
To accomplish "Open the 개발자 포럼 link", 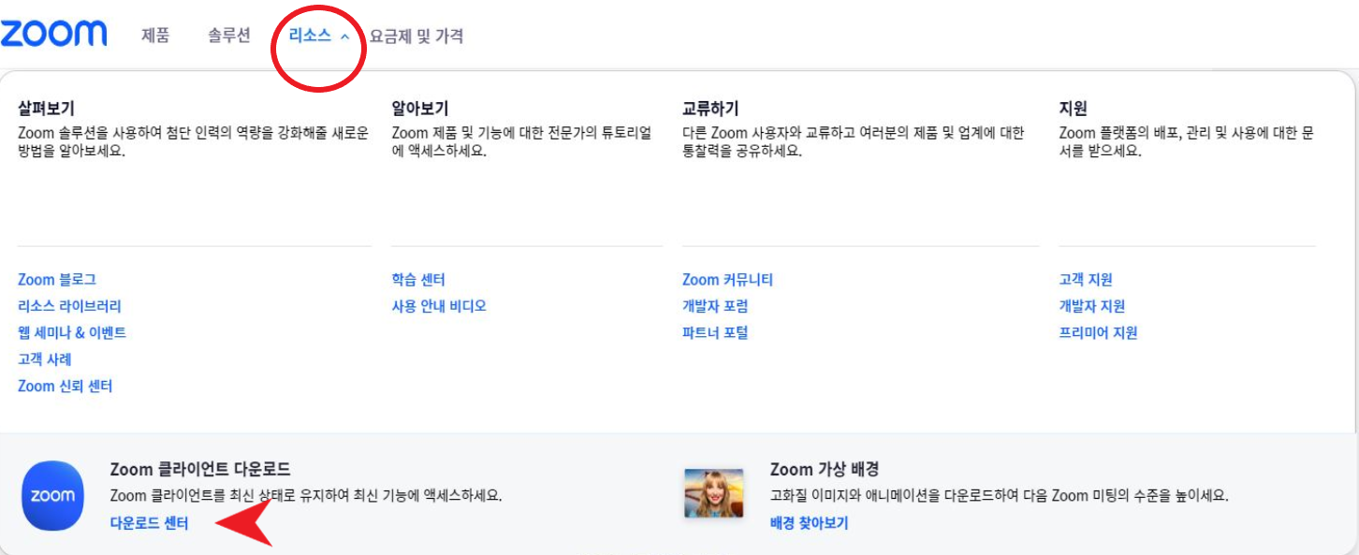I will [715, 306].
